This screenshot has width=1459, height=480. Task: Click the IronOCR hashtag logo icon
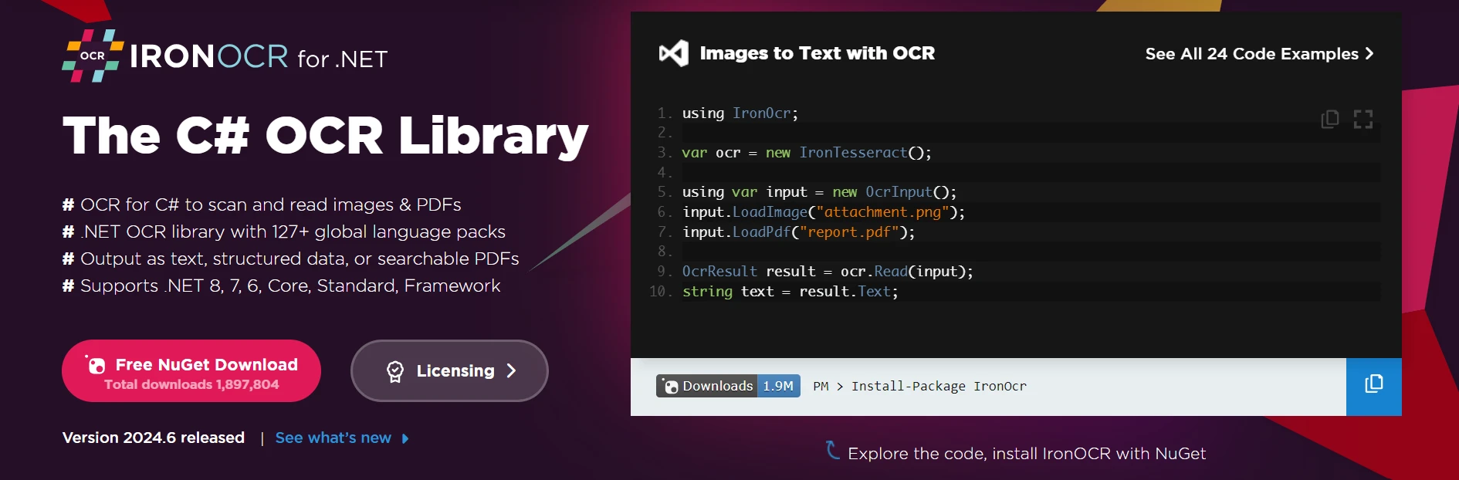tap(93, 56)
